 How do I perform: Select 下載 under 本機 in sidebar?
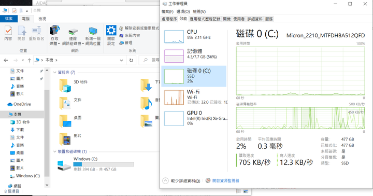pos(17,130)
